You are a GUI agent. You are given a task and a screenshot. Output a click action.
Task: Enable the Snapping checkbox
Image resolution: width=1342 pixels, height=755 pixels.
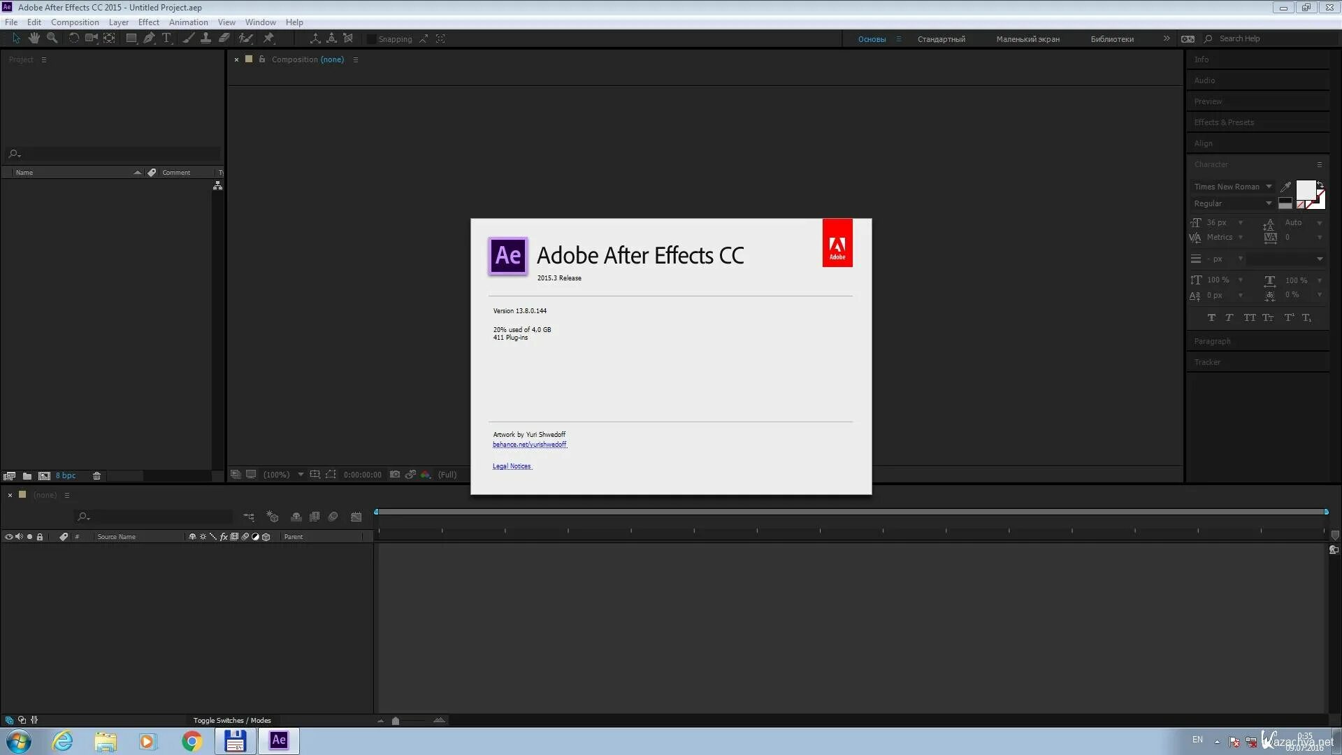coord(371,39)
